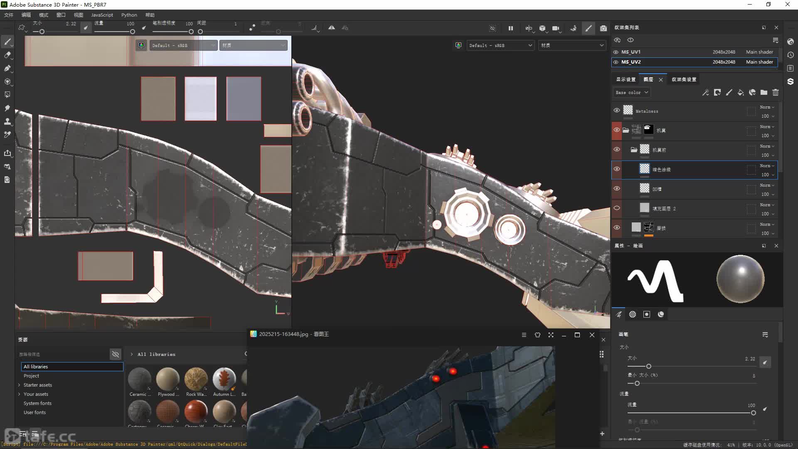The height and width of the screenshot is (449, 798).
Task: Open the Iray render mode icon
Action: 574,28
